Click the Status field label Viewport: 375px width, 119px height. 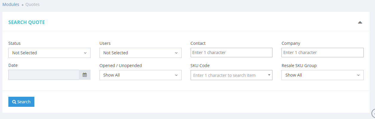tap(14, 43)
